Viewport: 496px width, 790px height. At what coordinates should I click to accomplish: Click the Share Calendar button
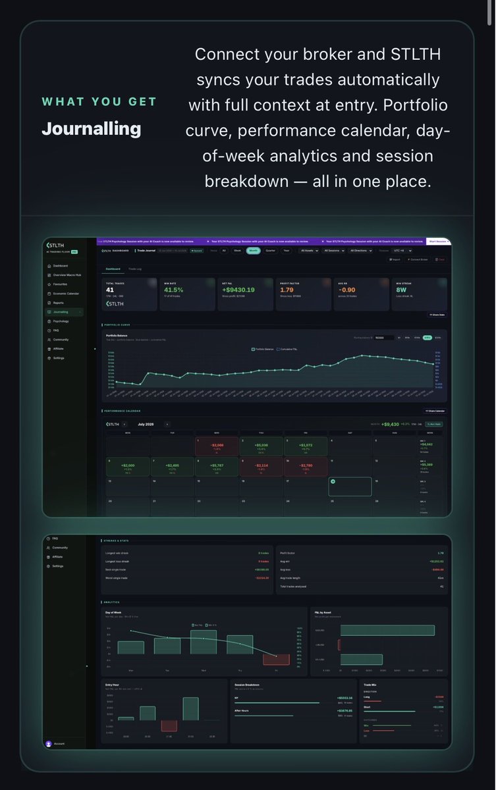[x=435, y=411]
